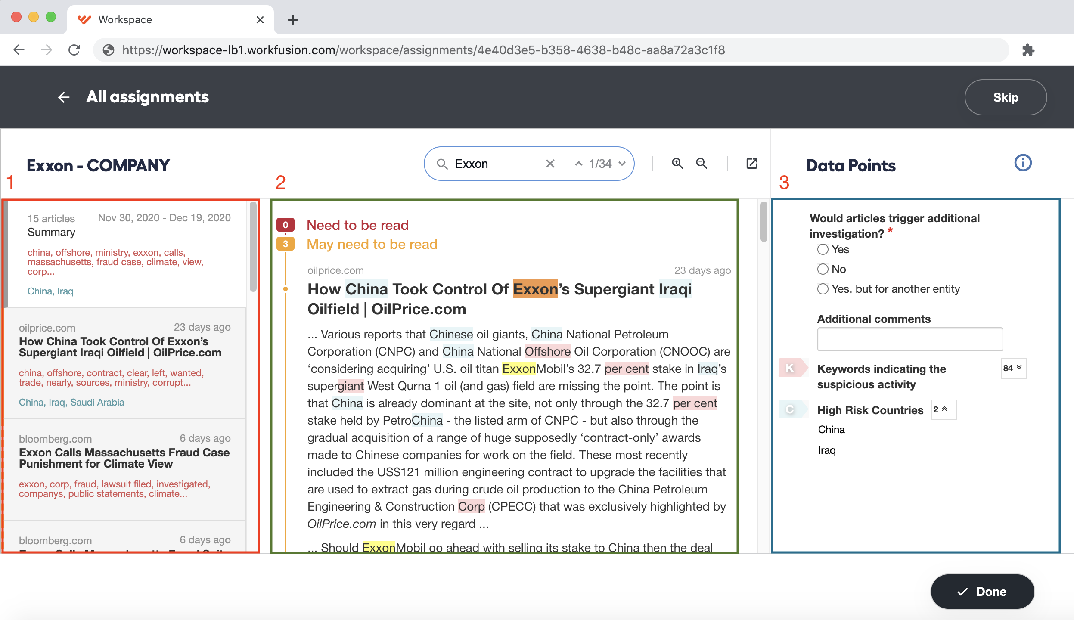Finish the assignment with Done
The width and height of the screenshot is (1074, 620).
982,592
